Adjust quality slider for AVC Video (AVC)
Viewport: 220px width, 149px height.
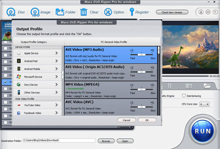point(141,107)
